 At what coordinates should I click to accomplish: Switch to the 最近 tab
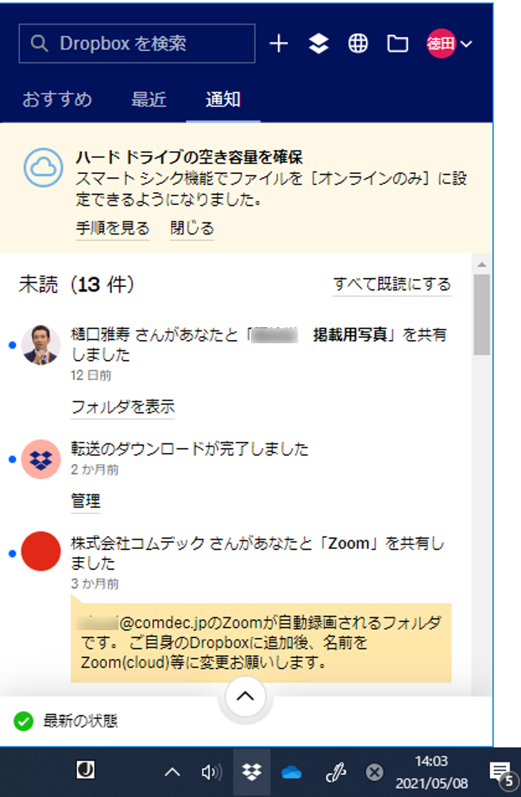149,99
